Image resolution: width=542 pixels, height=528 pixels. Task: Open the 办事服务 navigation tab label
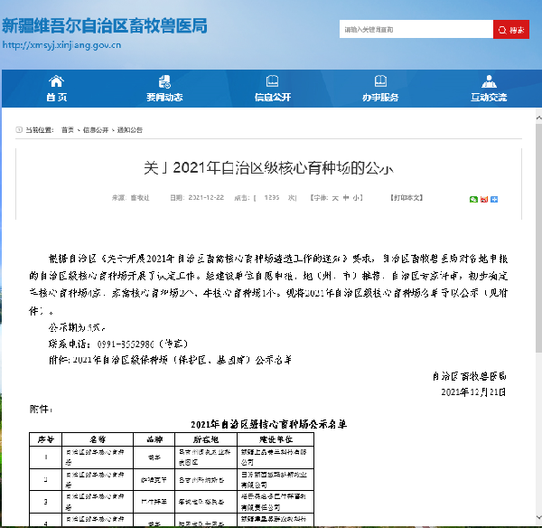[x=380, y=98]
